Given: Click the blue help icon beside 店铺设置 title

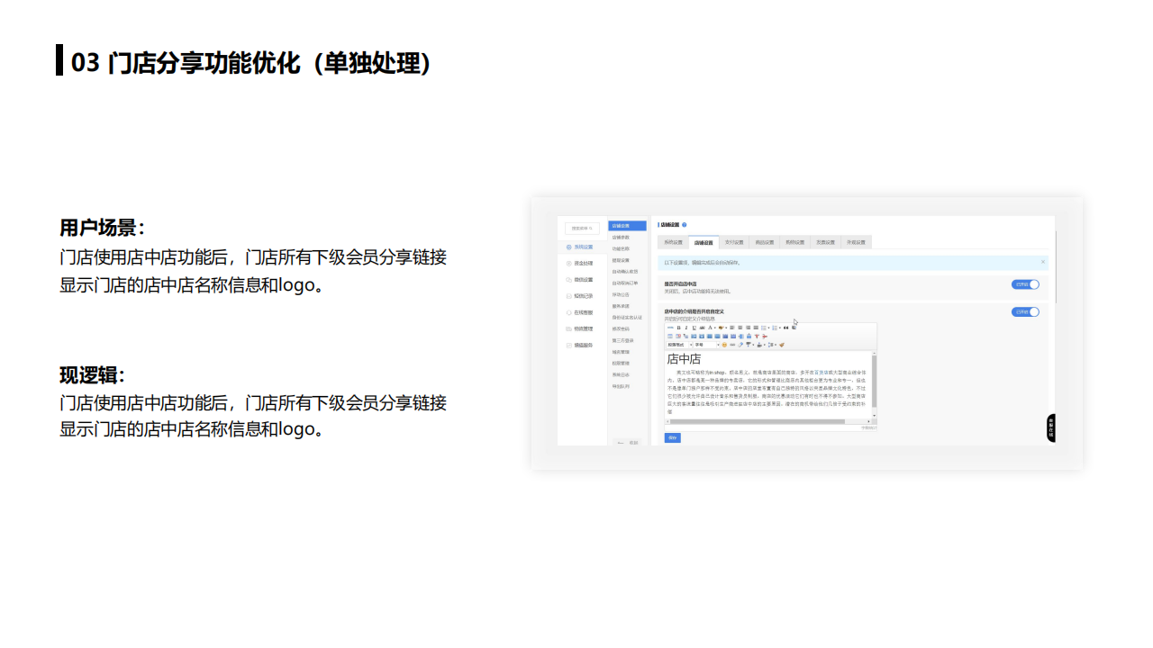Looking at the screenshot, I should coord(685,225).
